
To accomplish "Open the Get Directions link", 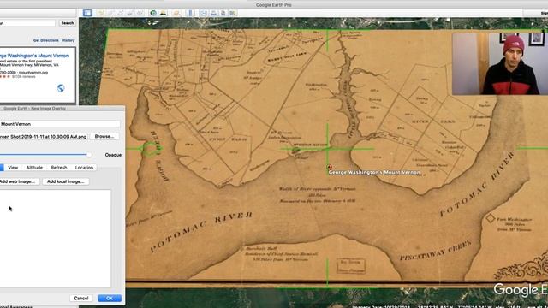I will tap(46, 40).
